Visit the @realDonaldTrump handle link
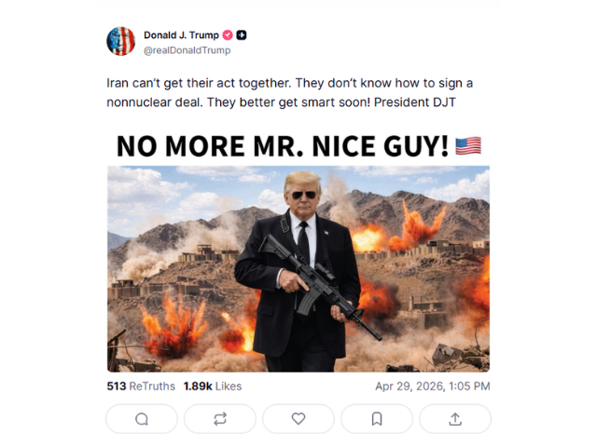597x447 pixels. pyautogui.click(x=187, y=50)
